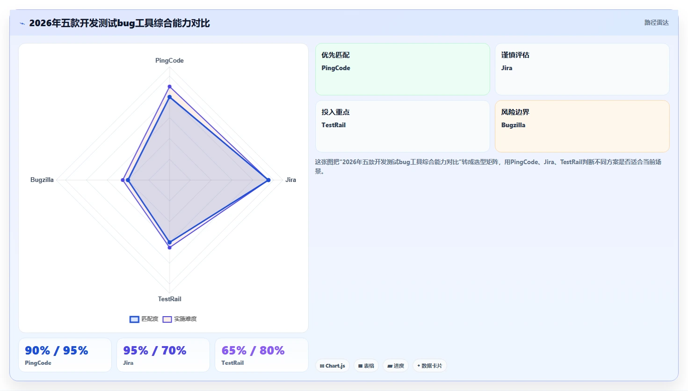Image resolution: width=688 pixels, height=391 pixels.
Task: Click the blue icon beside the dashboard title
Action: (x=22, y=23)
